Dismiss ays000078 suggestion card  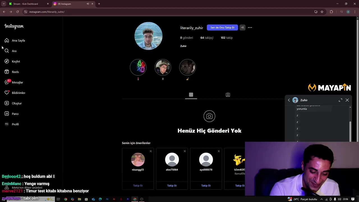point(219,151)
